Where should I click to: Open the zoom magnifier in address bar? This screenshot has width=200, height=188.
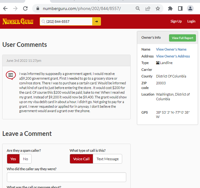coord(137,8)
